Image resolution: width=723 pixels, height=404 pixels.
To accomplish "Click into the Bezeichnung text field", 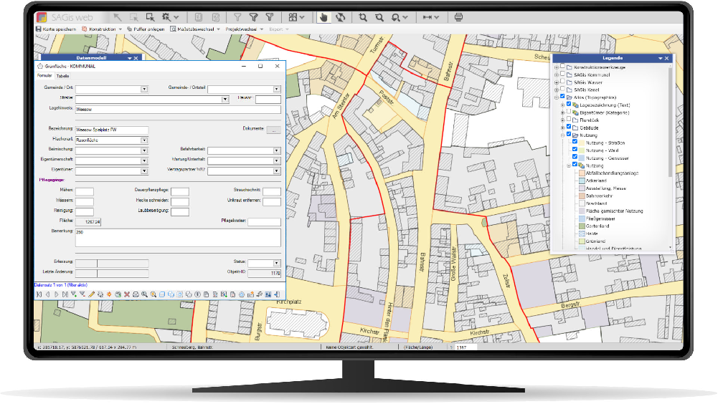I will click(111, 130).
